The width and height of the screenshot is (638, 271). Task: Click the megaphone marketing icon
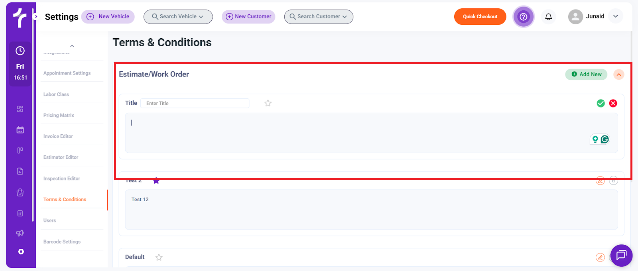(20, 233)
